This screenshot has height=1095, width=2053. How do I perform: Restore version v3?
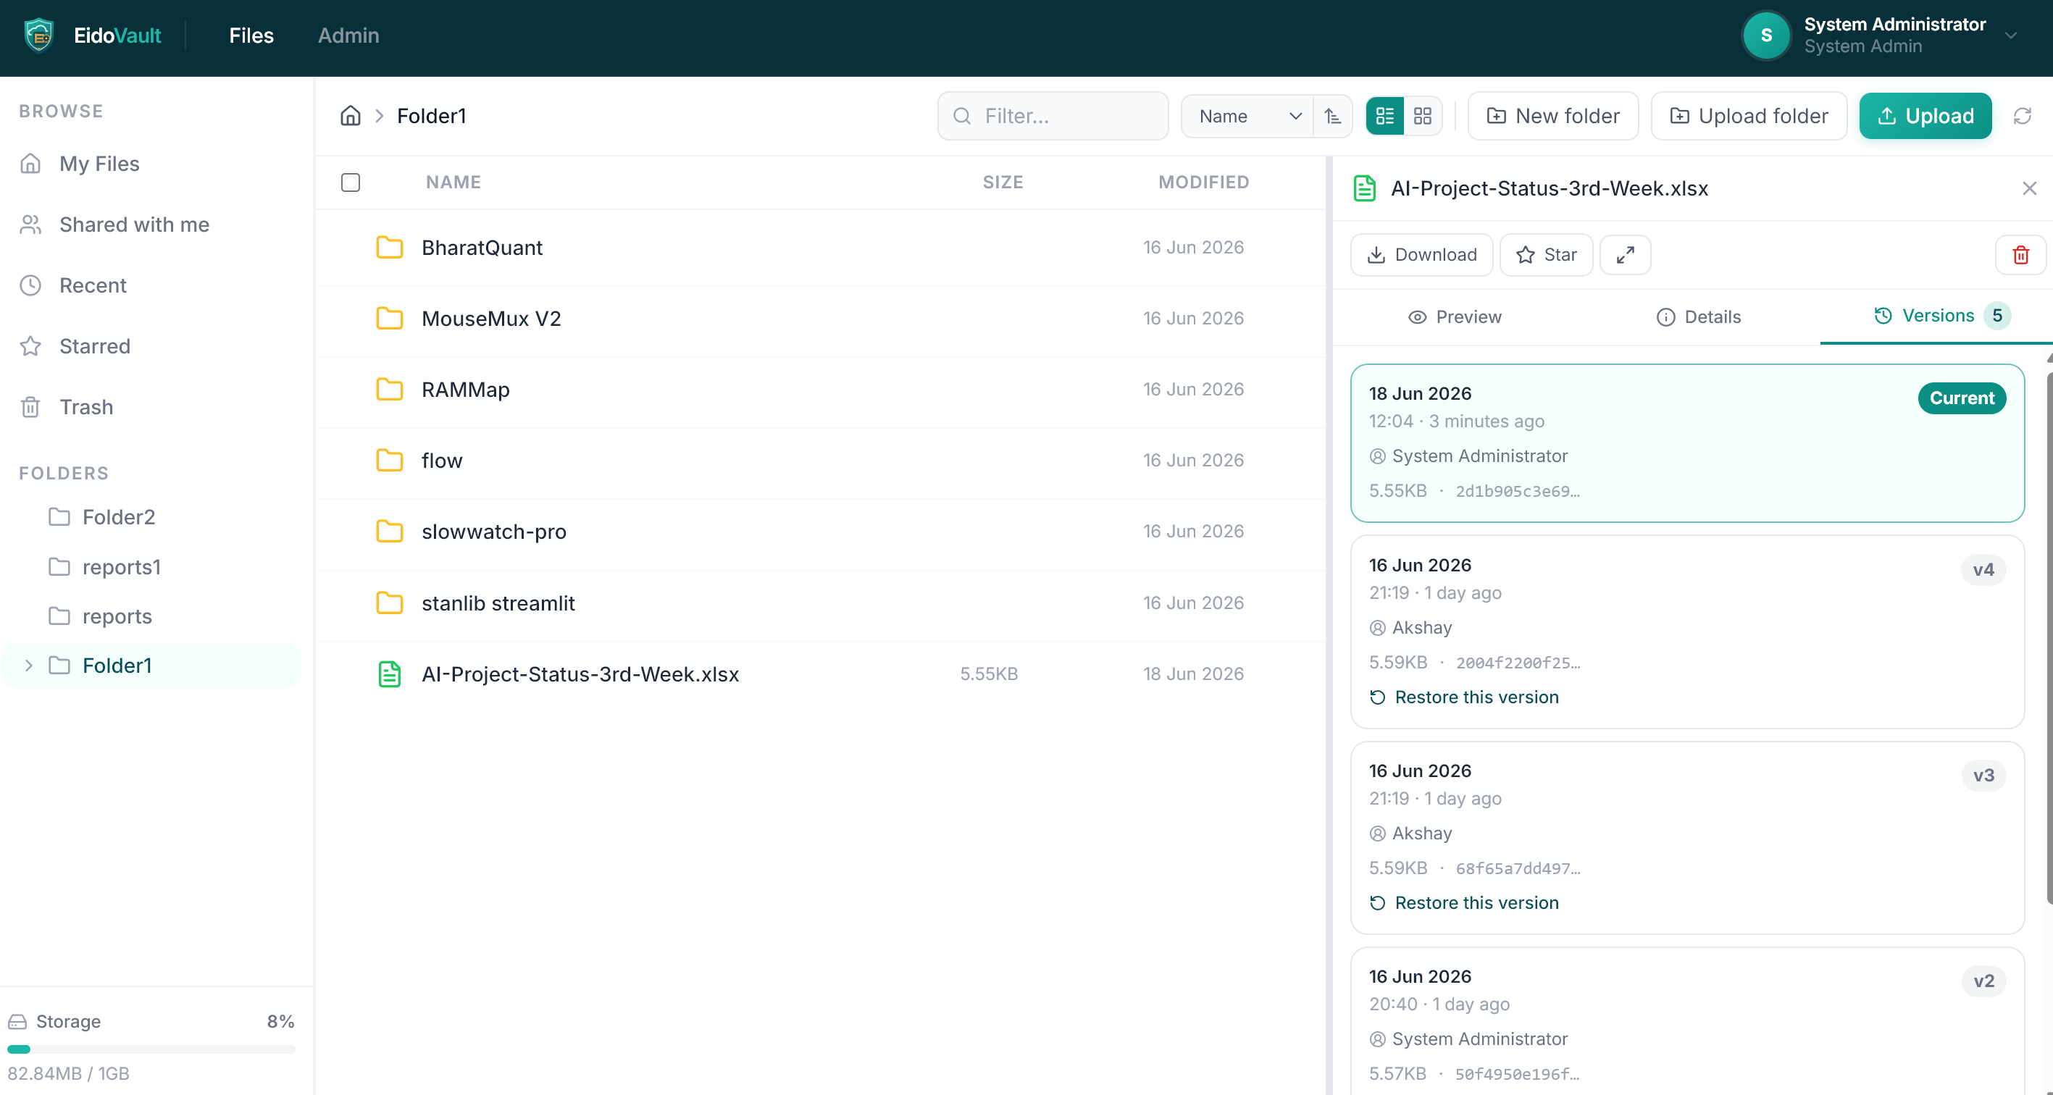point(1464,903)
